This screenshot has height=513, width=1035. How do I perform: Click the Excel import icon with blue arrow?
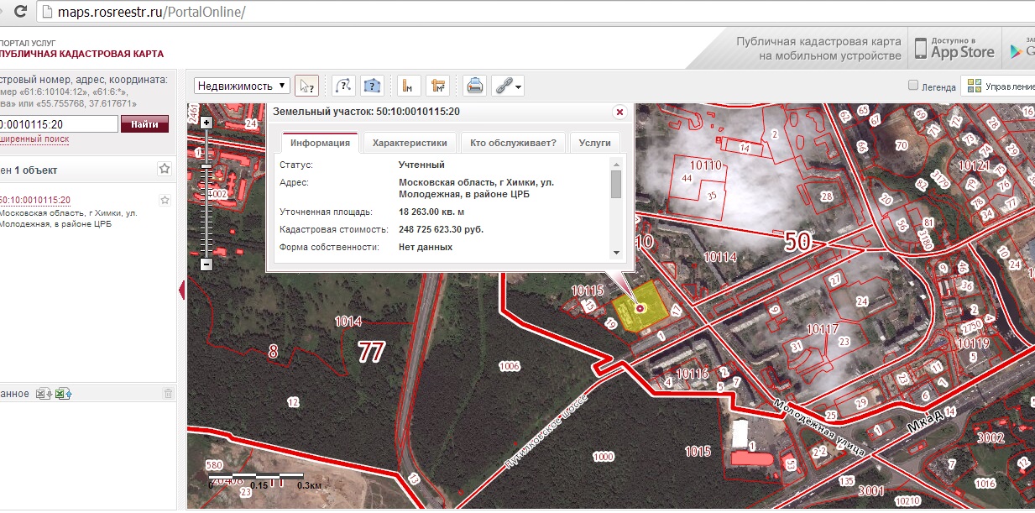tap(64, 394)
